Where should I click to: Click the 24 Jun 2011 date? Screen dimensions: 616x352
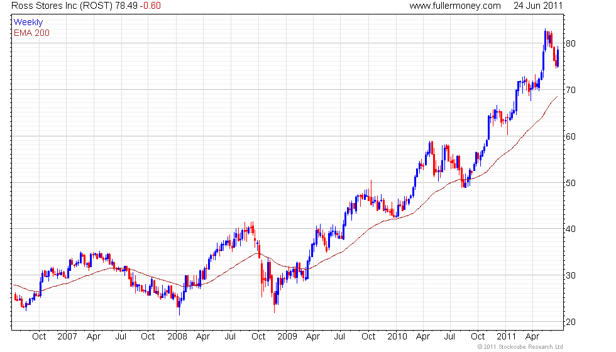538,6
